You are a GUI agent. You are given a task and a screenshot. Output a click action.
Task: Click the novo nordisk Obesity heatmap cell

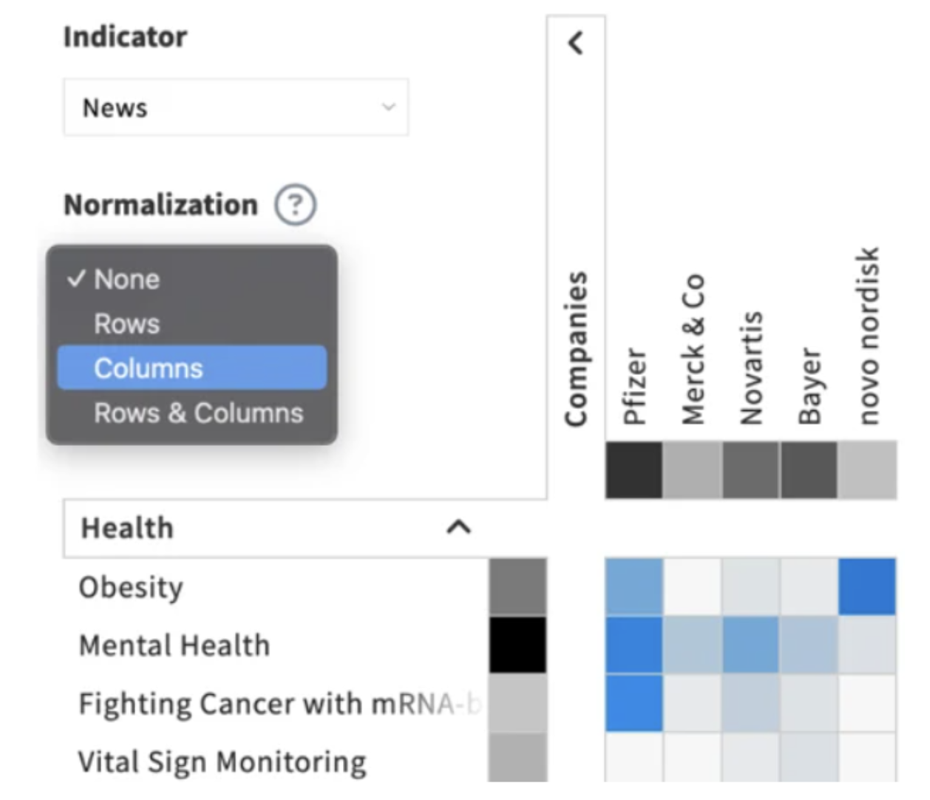point(867,587)
